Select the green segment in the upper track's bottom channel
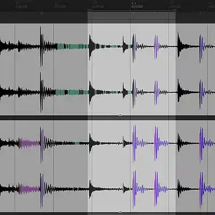This screenshot has width=215, height=215. pyautogui.click(x=71, y=92)
